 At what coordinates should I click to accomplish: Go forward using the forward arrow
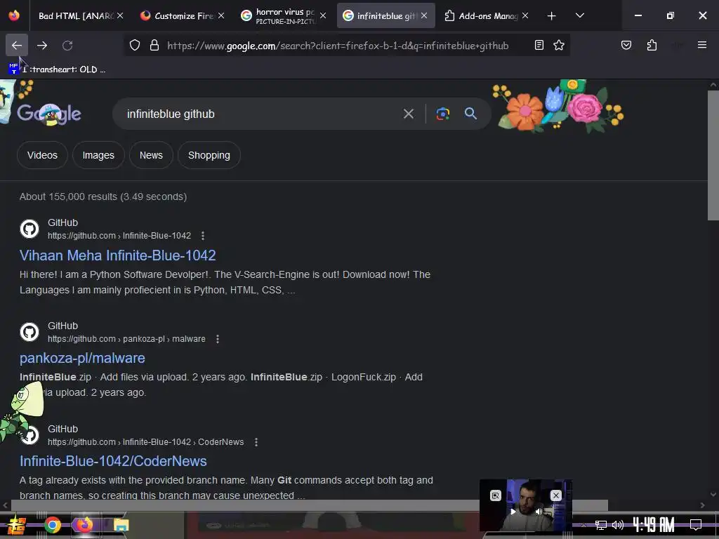click(42, 46)
